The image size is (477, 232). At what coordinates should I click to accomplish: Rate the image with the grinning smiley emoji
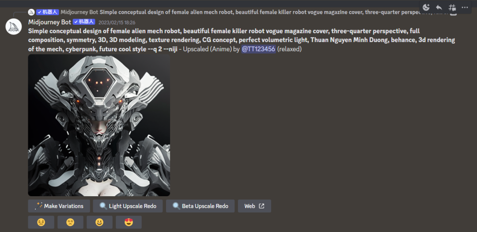(99, 222)
